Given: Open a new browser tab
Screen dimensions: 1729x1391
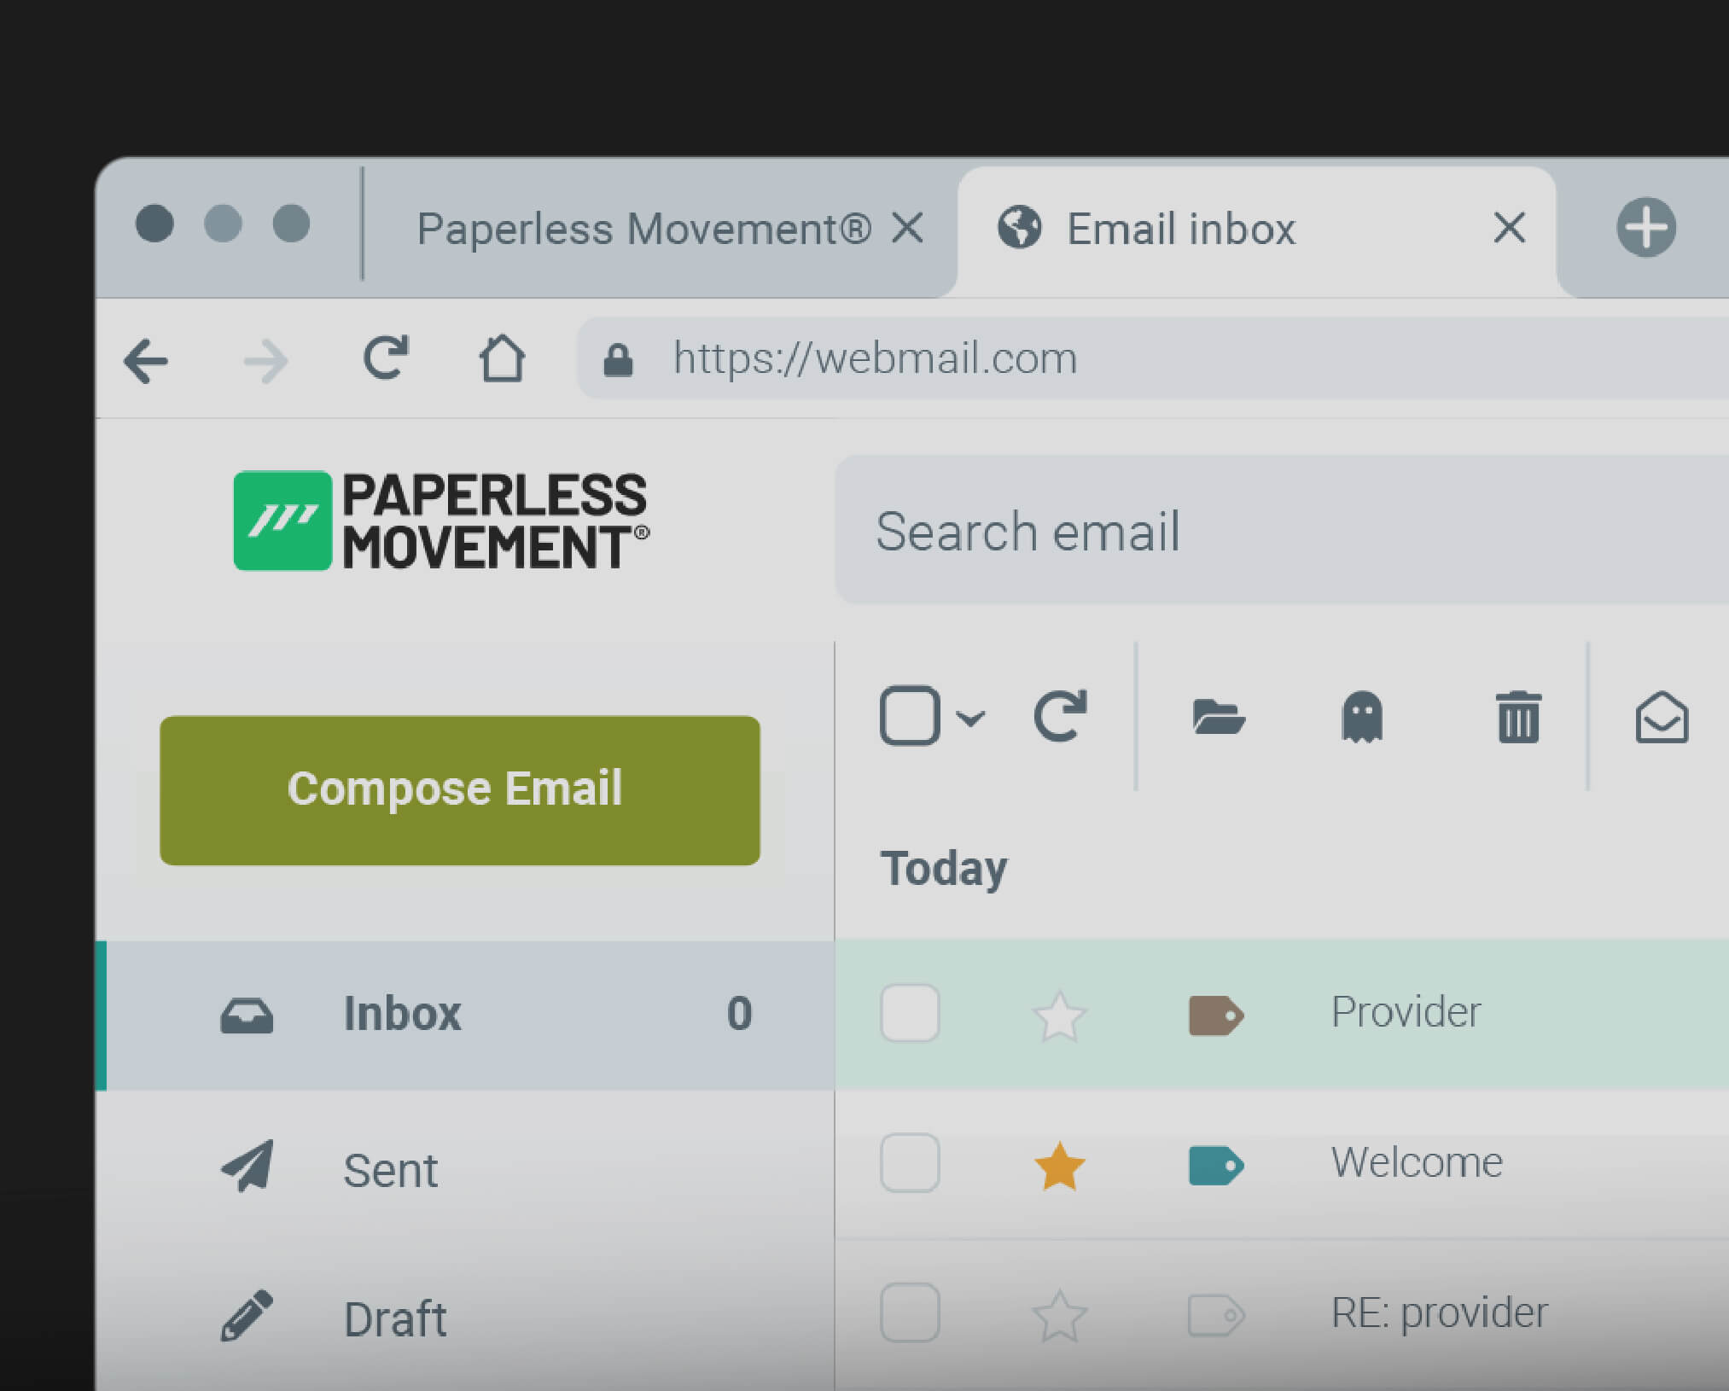Looking at the screenshot, I should pyautogui.click(x=1645, y=228).
